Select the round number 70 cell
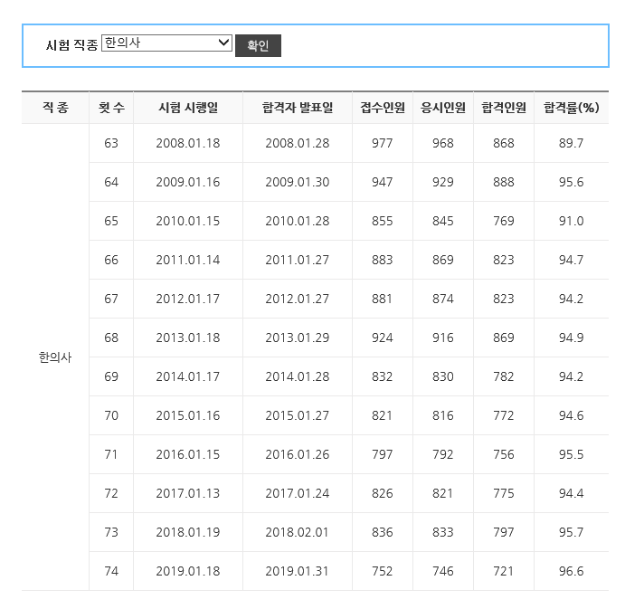644x609 pixels. (111, 415)
